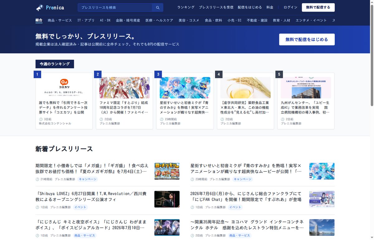This screenshot has width=374, height=240.
Task: Open プレスリリースを受信 header link
Action: point(216,7)
